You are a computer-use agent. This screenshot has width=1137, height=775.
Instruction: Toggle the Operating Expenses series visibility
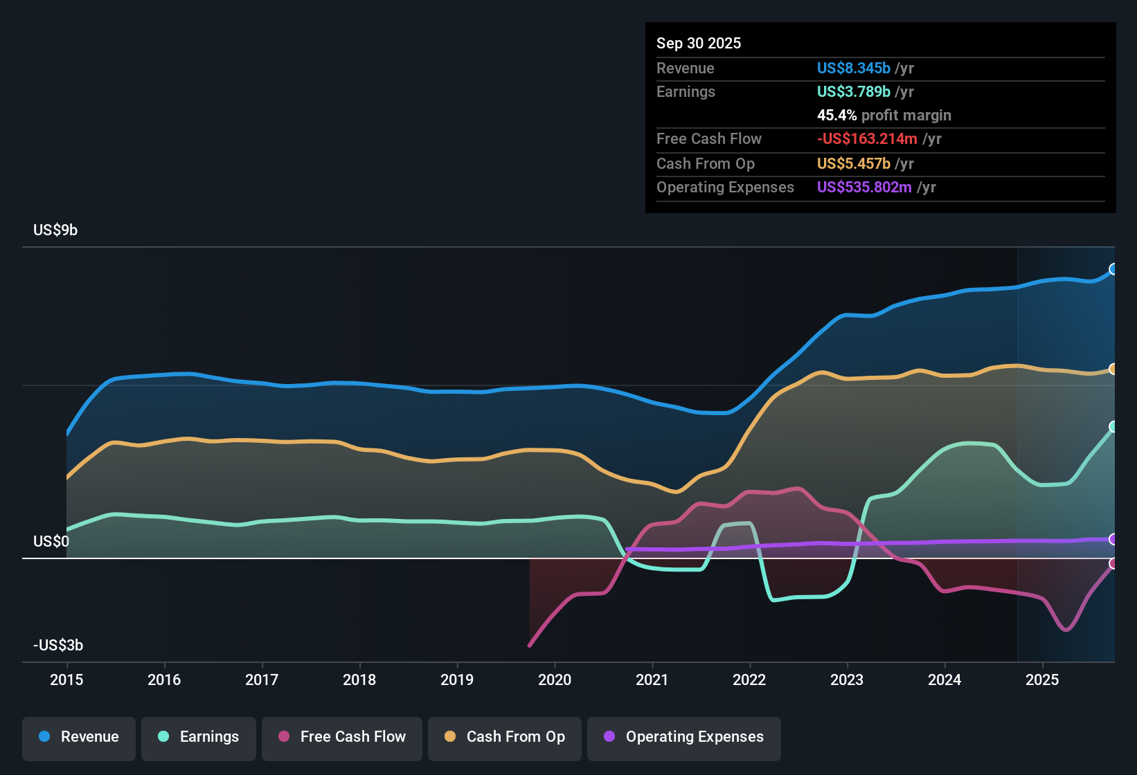click(x=683, y=737)
